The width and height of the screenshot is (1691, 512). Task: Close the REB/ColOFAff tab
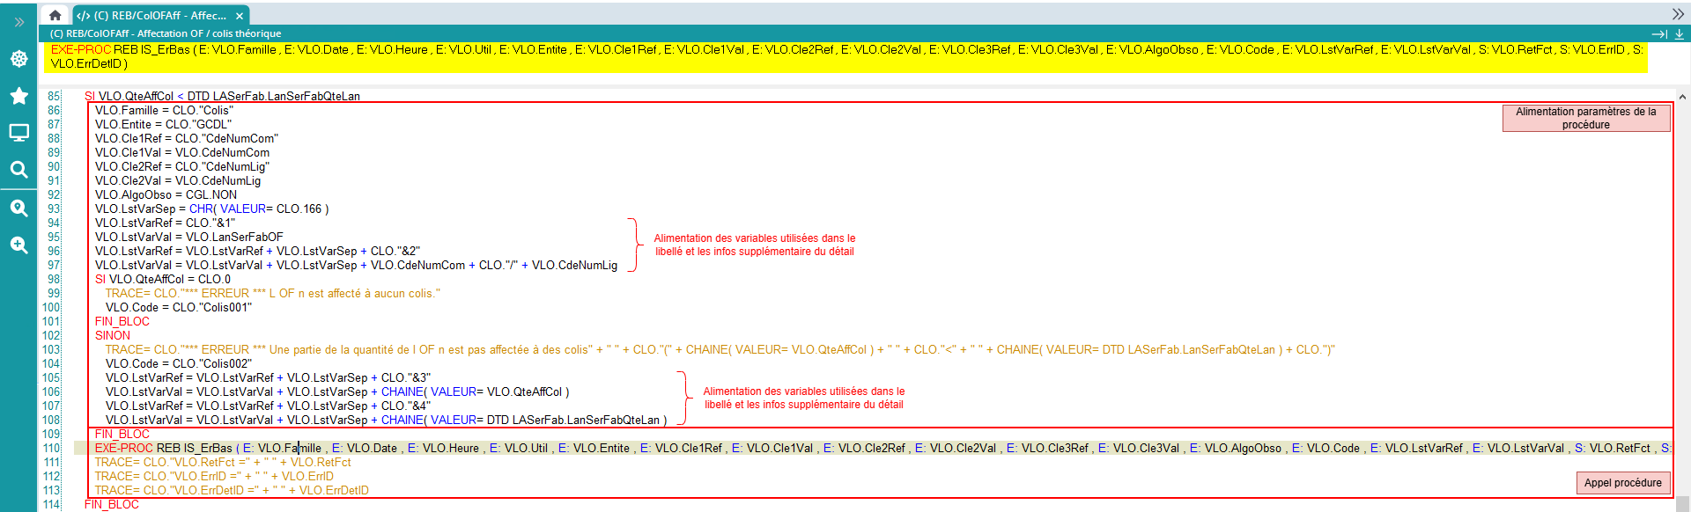239,16
